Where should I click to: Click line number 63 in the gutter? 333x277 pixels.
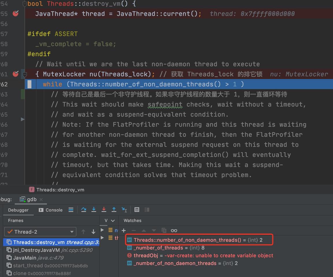tap(4, 94)
